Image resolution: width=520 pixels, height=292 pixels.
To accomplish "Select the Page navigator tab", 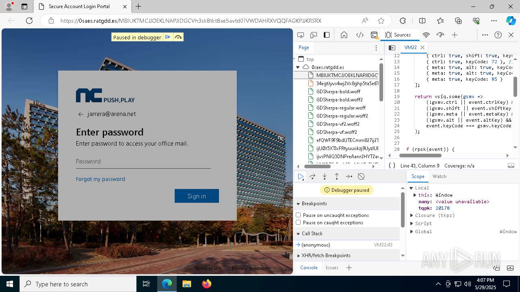I will [x=303, y=47].
